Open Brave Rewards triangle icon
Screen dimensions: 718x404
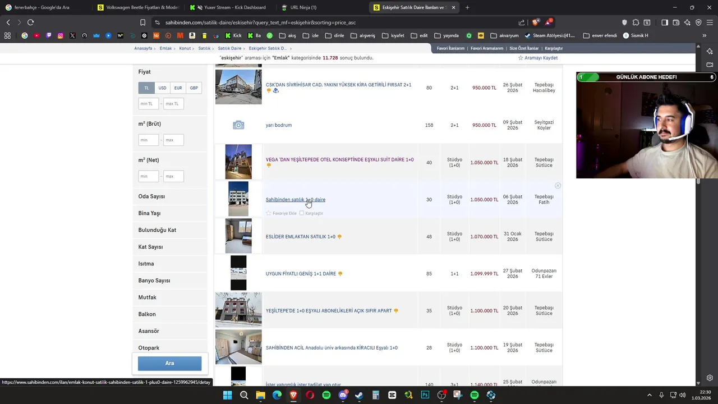pos(548,22)
